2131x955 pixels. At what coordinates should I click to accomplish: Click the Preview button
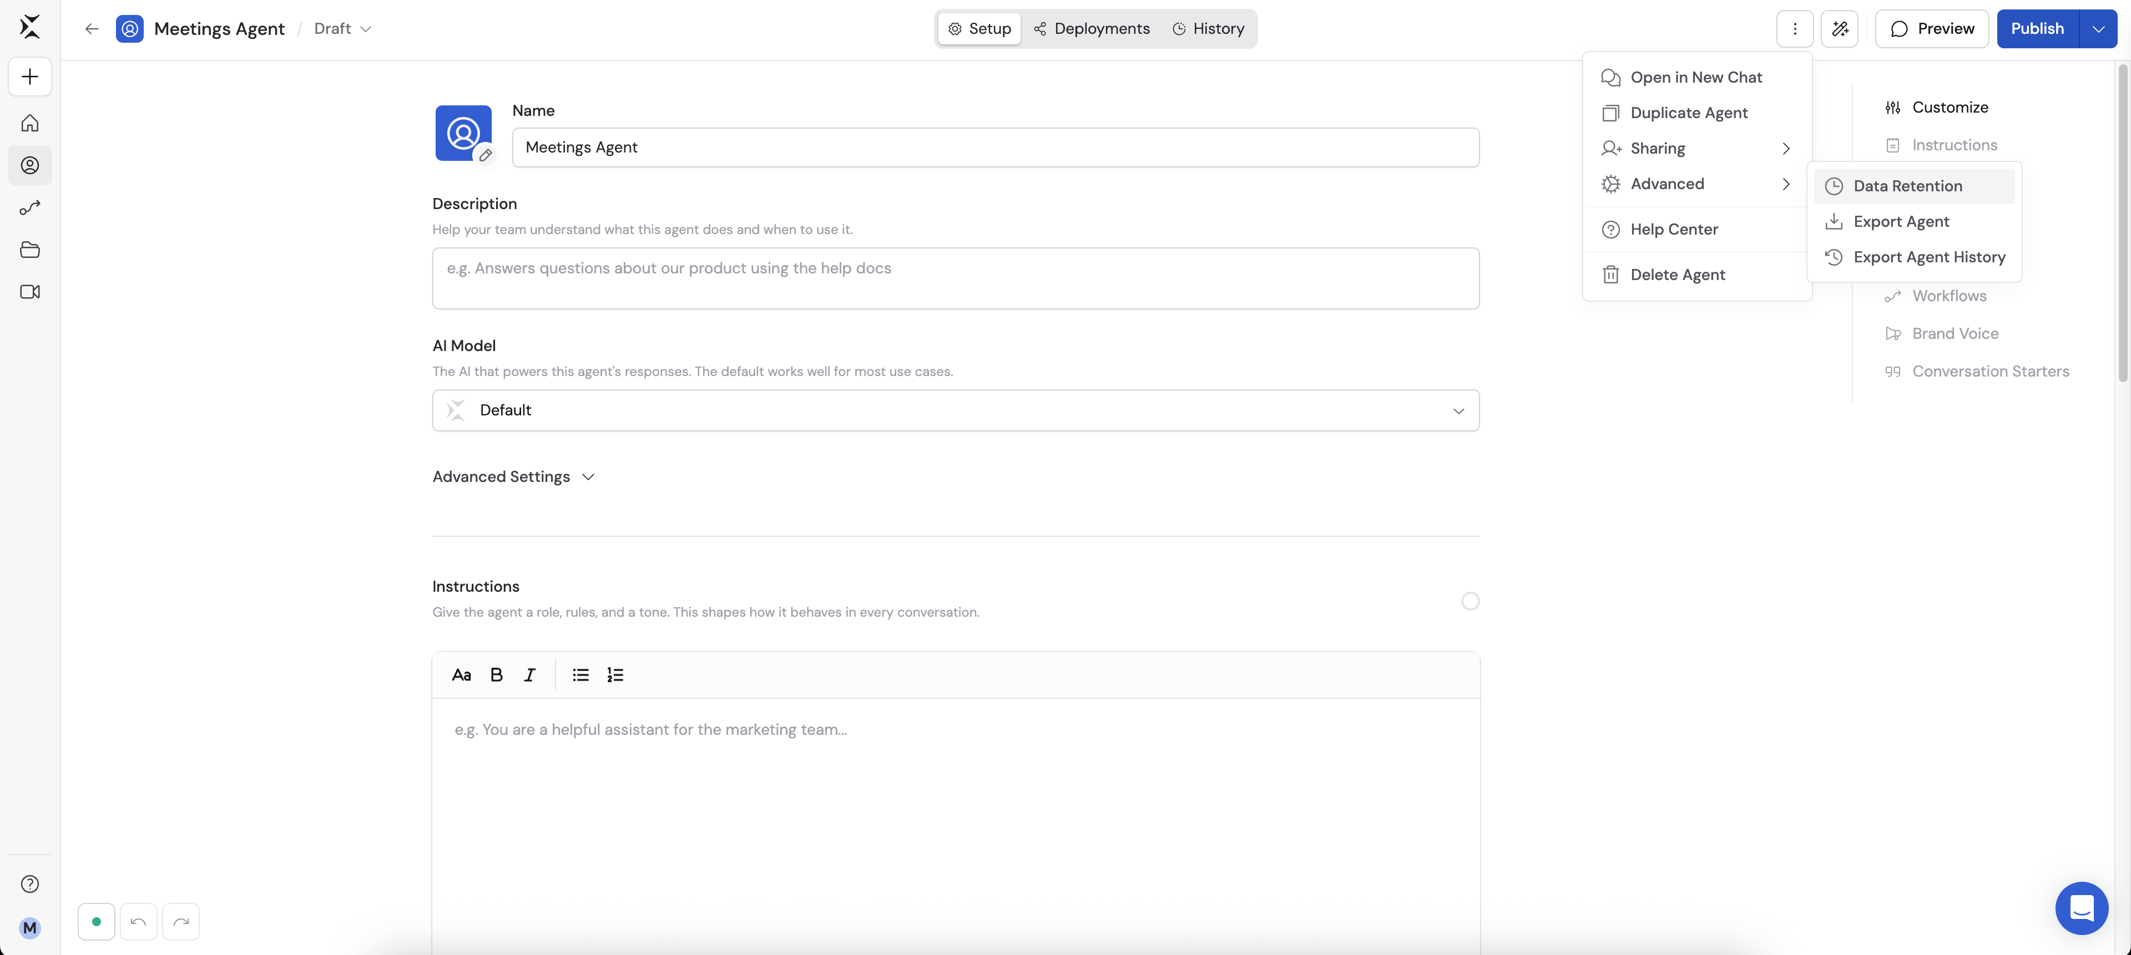click(x=1932, y=29)
